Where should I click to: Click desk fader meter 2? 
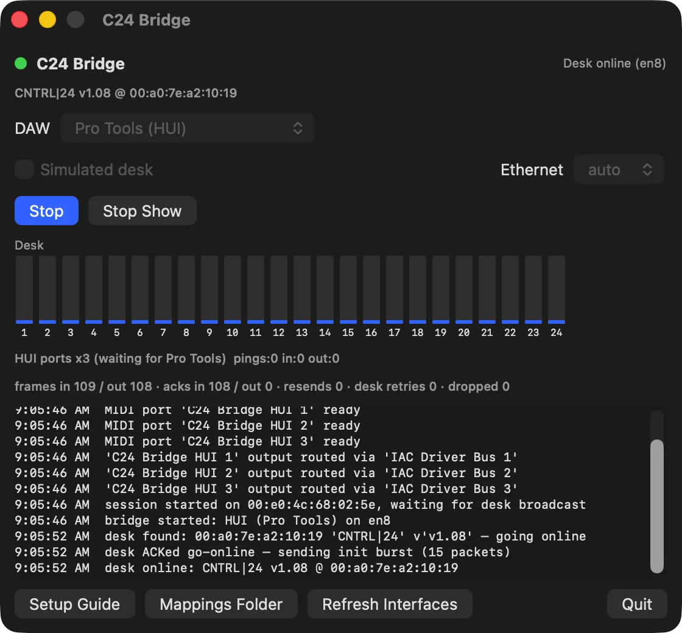tap(47, 290)
